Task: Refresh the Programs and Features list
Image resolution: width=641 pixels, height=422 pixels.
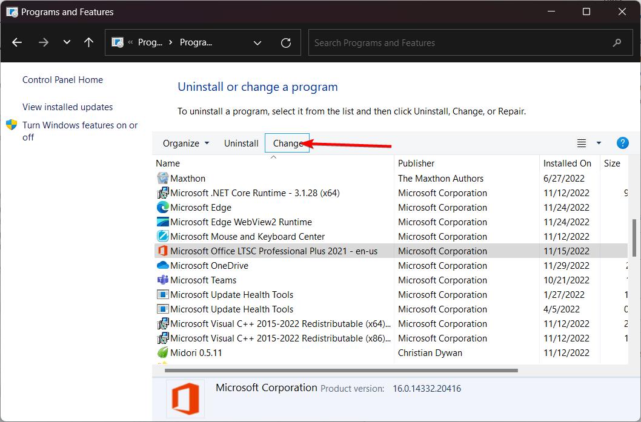Action: click(x=286, y=43)
